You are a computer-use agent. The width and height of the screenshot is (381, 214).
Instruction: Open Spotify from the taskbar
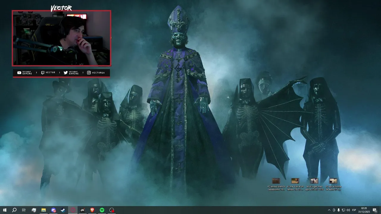pos(102,210)
